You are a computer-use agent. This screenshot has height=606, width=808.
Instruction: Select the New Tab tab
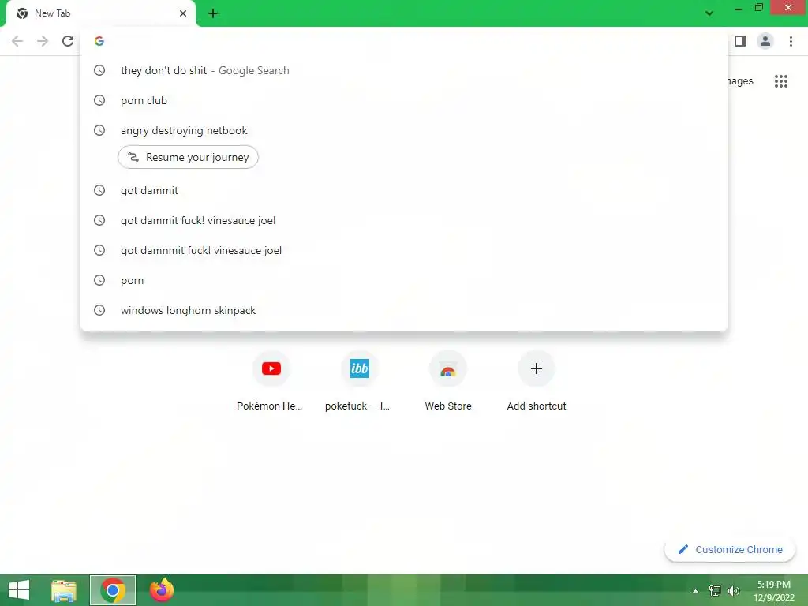tap(100, 13)
